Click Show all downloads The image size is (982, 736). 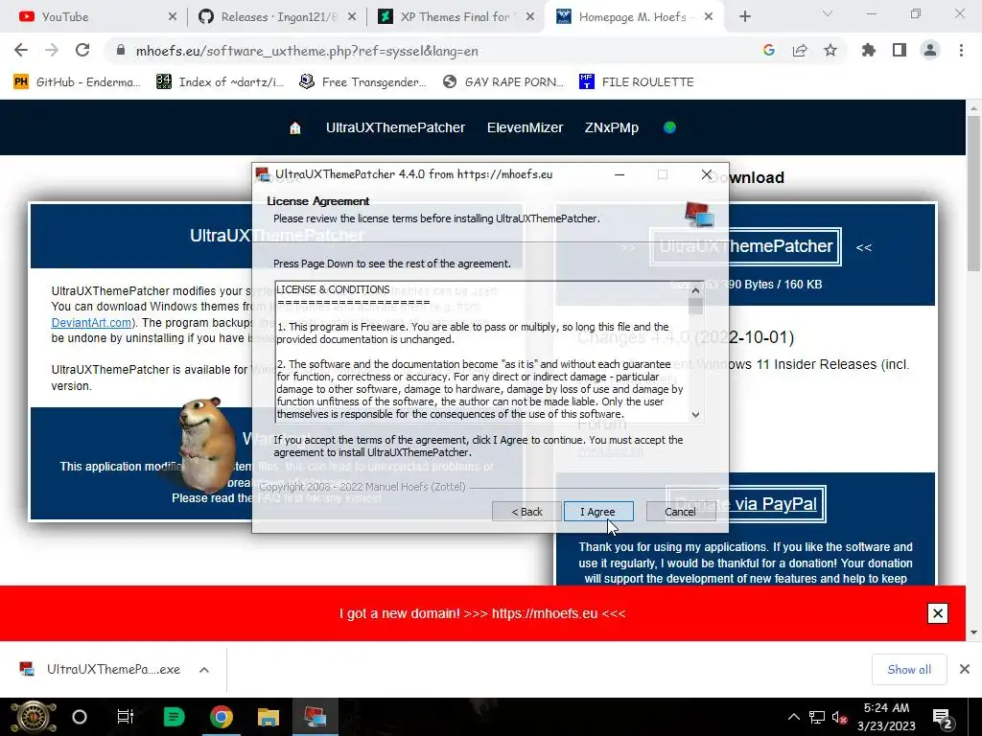909,670
